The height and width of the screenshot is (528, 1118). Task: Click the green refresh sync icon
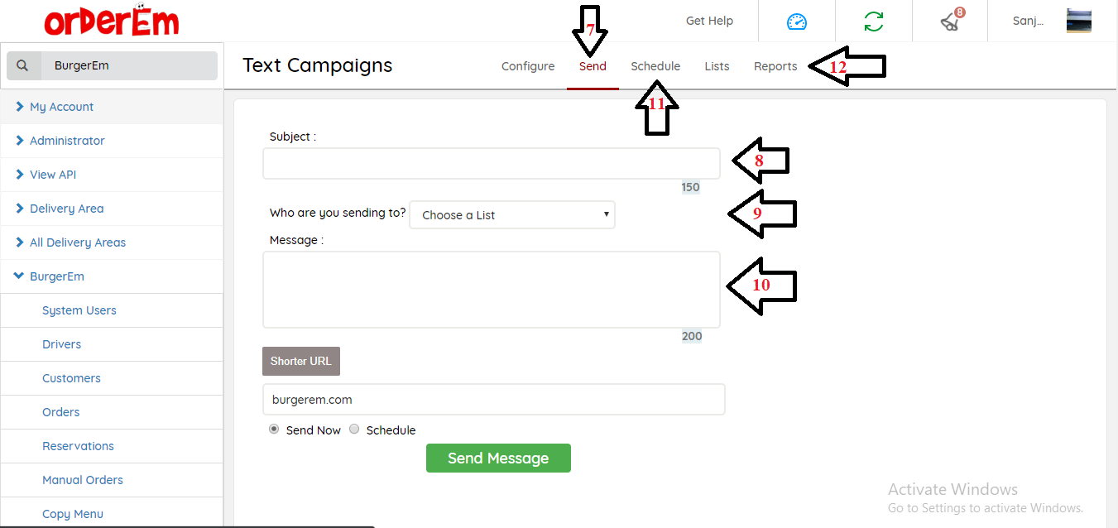pos(873,22)
